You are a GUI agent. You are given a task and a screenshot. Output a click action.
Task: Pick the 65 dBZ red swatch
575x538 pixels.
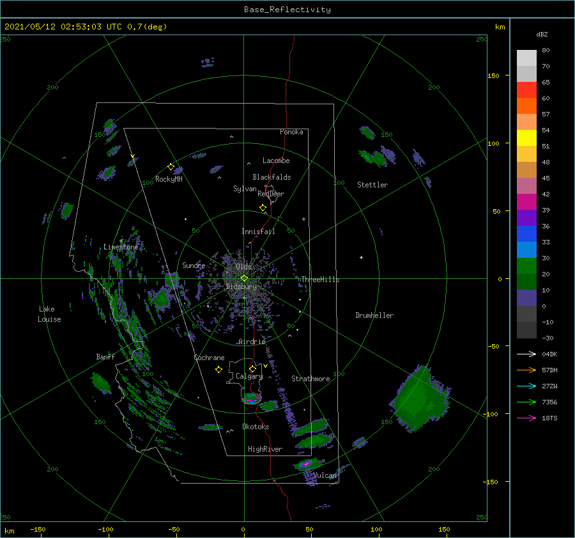[526, 90]
